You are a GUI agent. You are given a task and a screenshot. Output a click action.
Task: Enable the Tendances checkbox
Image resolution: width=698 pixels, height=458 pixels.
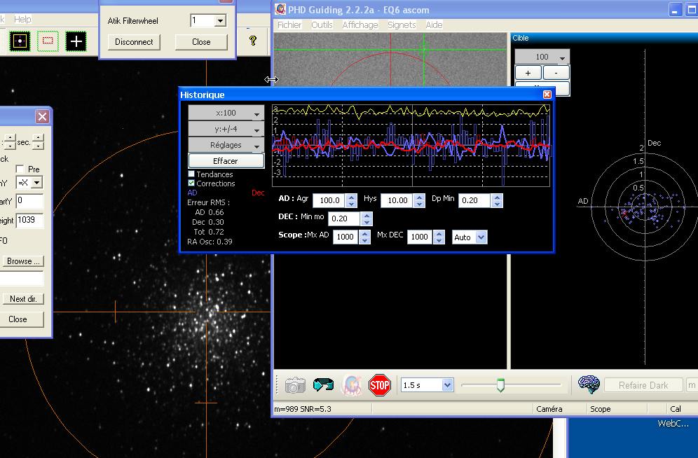(x=192, y=174)
